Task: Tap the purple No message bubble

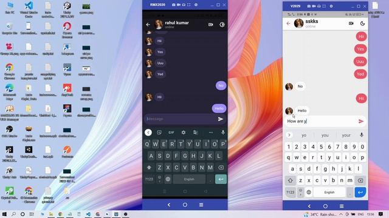Action: [x=221, y=85]
